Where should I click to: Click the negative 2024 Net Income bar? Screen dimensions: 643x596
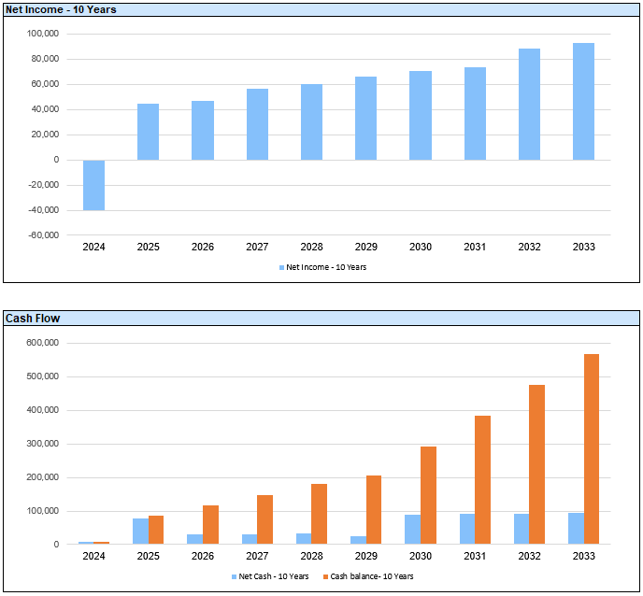click(x=93, y=185)
